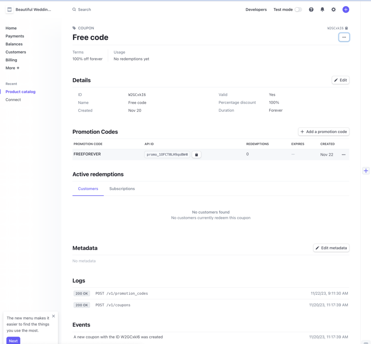Switch to the Subscriptions tab
Screen dimensions: 371x344
[122, 189]
